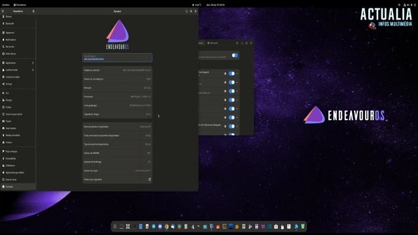Click the Carte graphique row

click(x=118, y=105)
